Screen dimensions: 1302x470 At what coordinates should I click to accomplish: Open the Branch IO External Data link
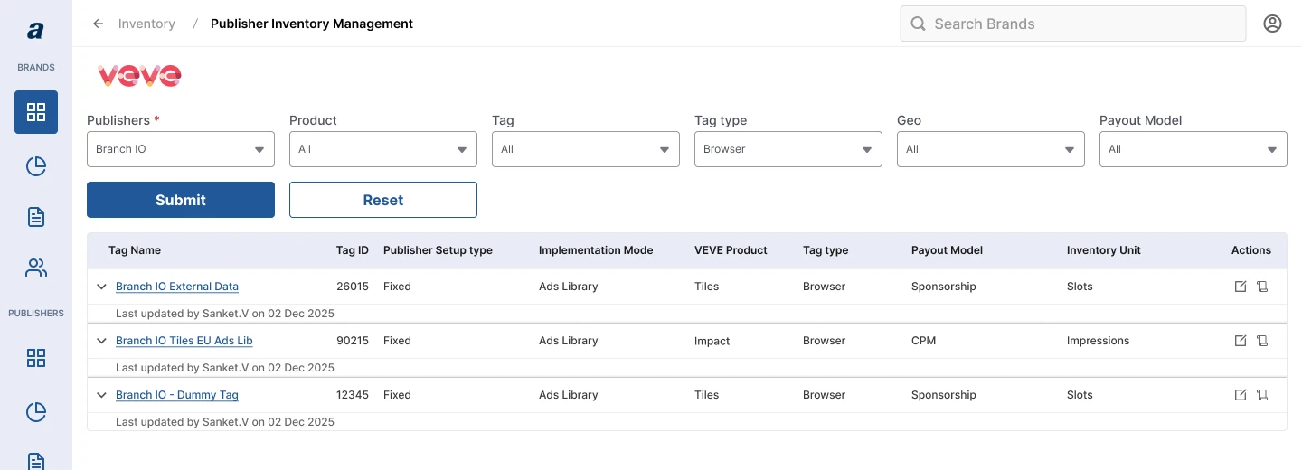click(x=177, y=287)
